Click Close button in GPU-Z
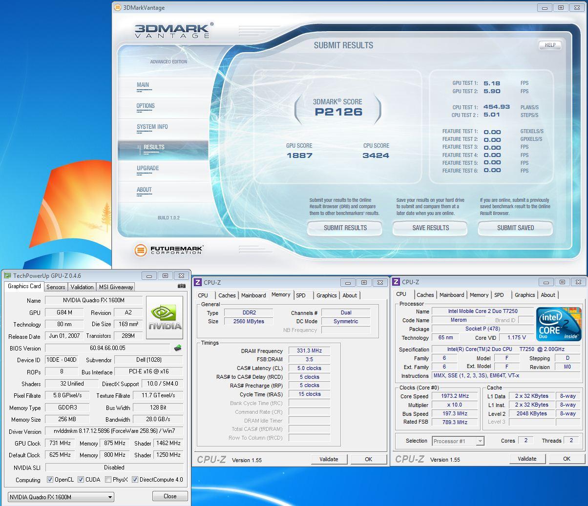This screenshot has width=588, height=506. tap(170, 496)
